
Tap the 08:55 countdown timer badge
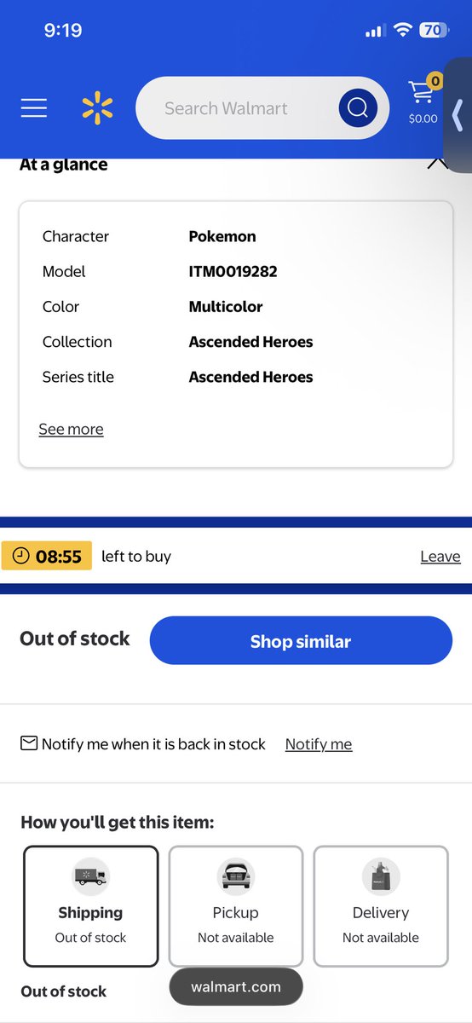pos(47,557)
